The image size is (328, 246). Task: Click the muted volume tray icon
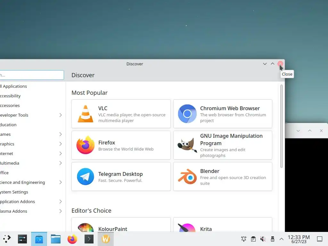pos(263,239)
